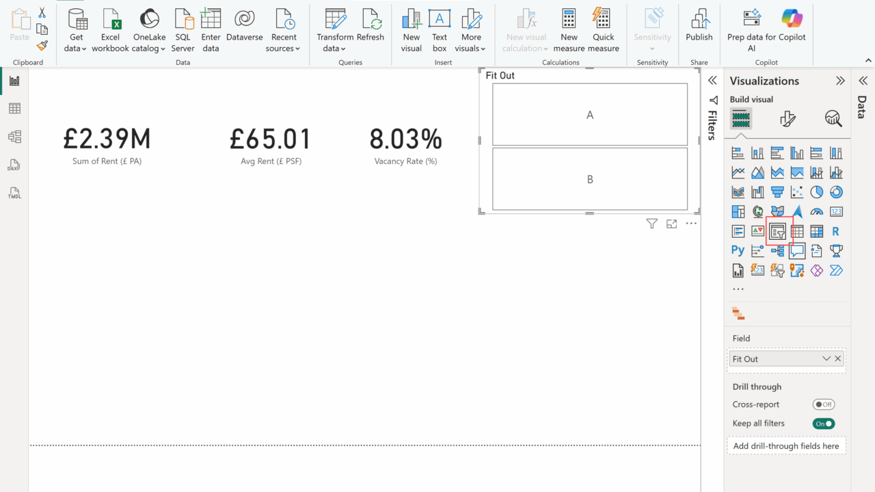This screenshot has width=875, height=492.
Task: Toggle Cross-report drill through
Action: tap(824, 405)
